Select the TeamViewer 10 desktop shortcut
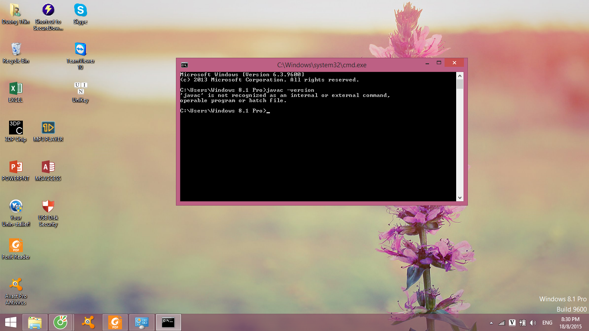The width and height of the screenshot is (589, 331). pyautogui.click(x=80, y=50)
